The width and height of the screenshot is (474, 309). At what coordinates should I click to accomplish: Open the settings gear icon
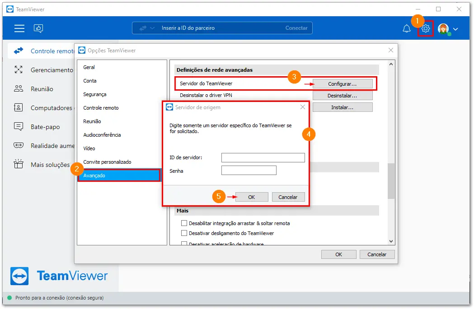coord(426,29)
